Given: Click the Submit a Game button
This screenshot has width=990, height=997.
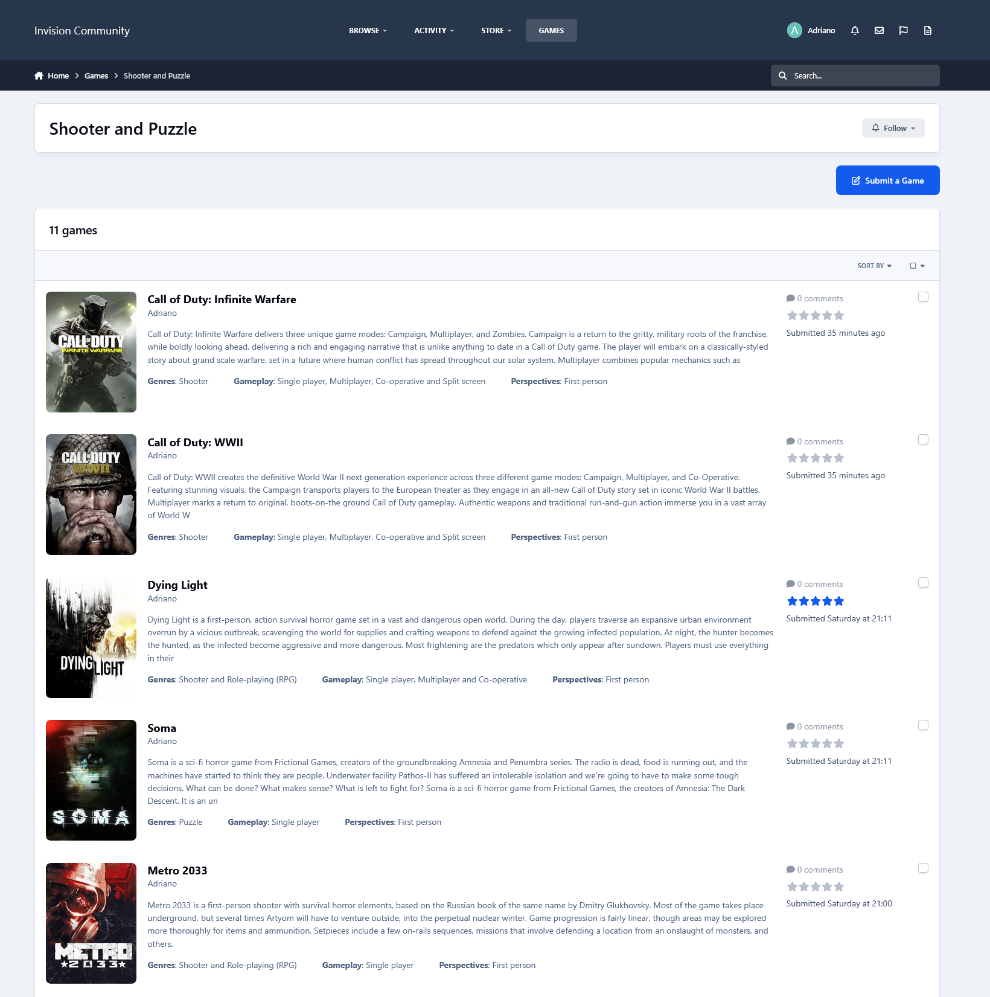Looking at the screenshot, I should coord(887,181).
